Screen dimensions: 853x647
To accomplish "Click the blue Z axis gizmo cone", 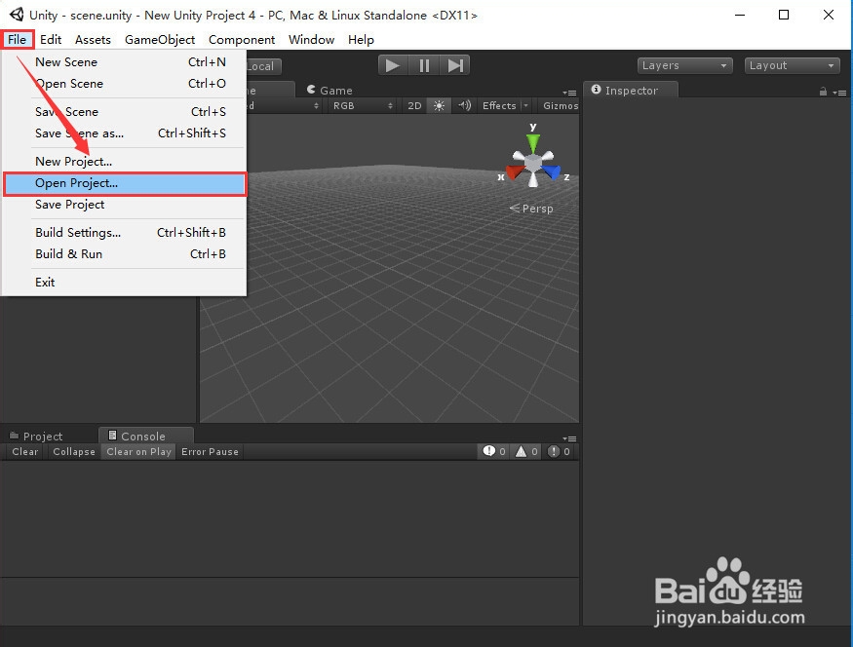I will point(553,171).
